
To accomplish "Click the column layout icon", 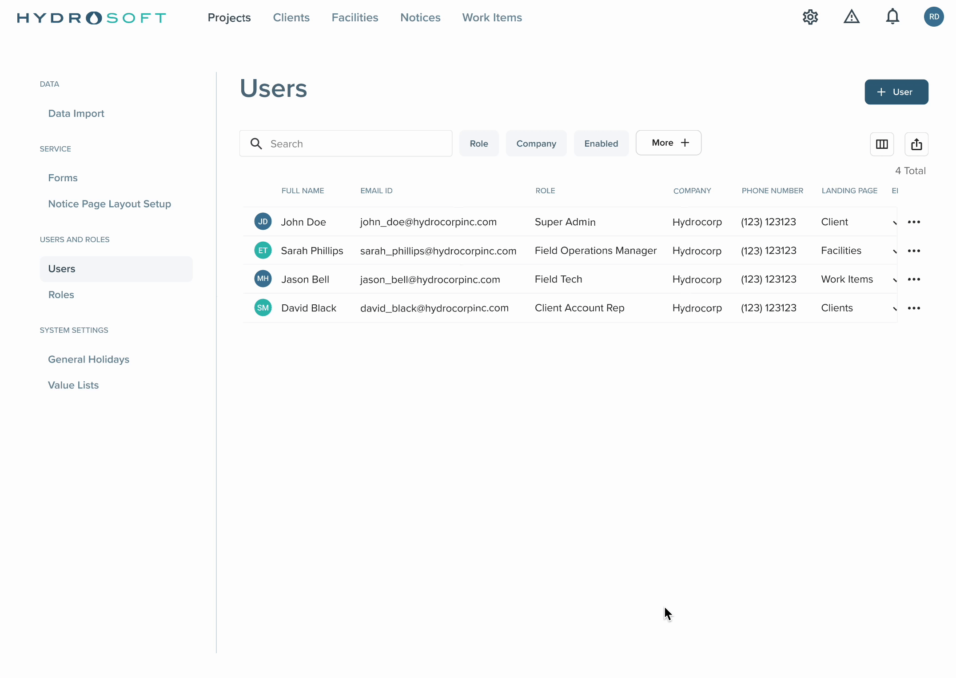I will (881, 144).
